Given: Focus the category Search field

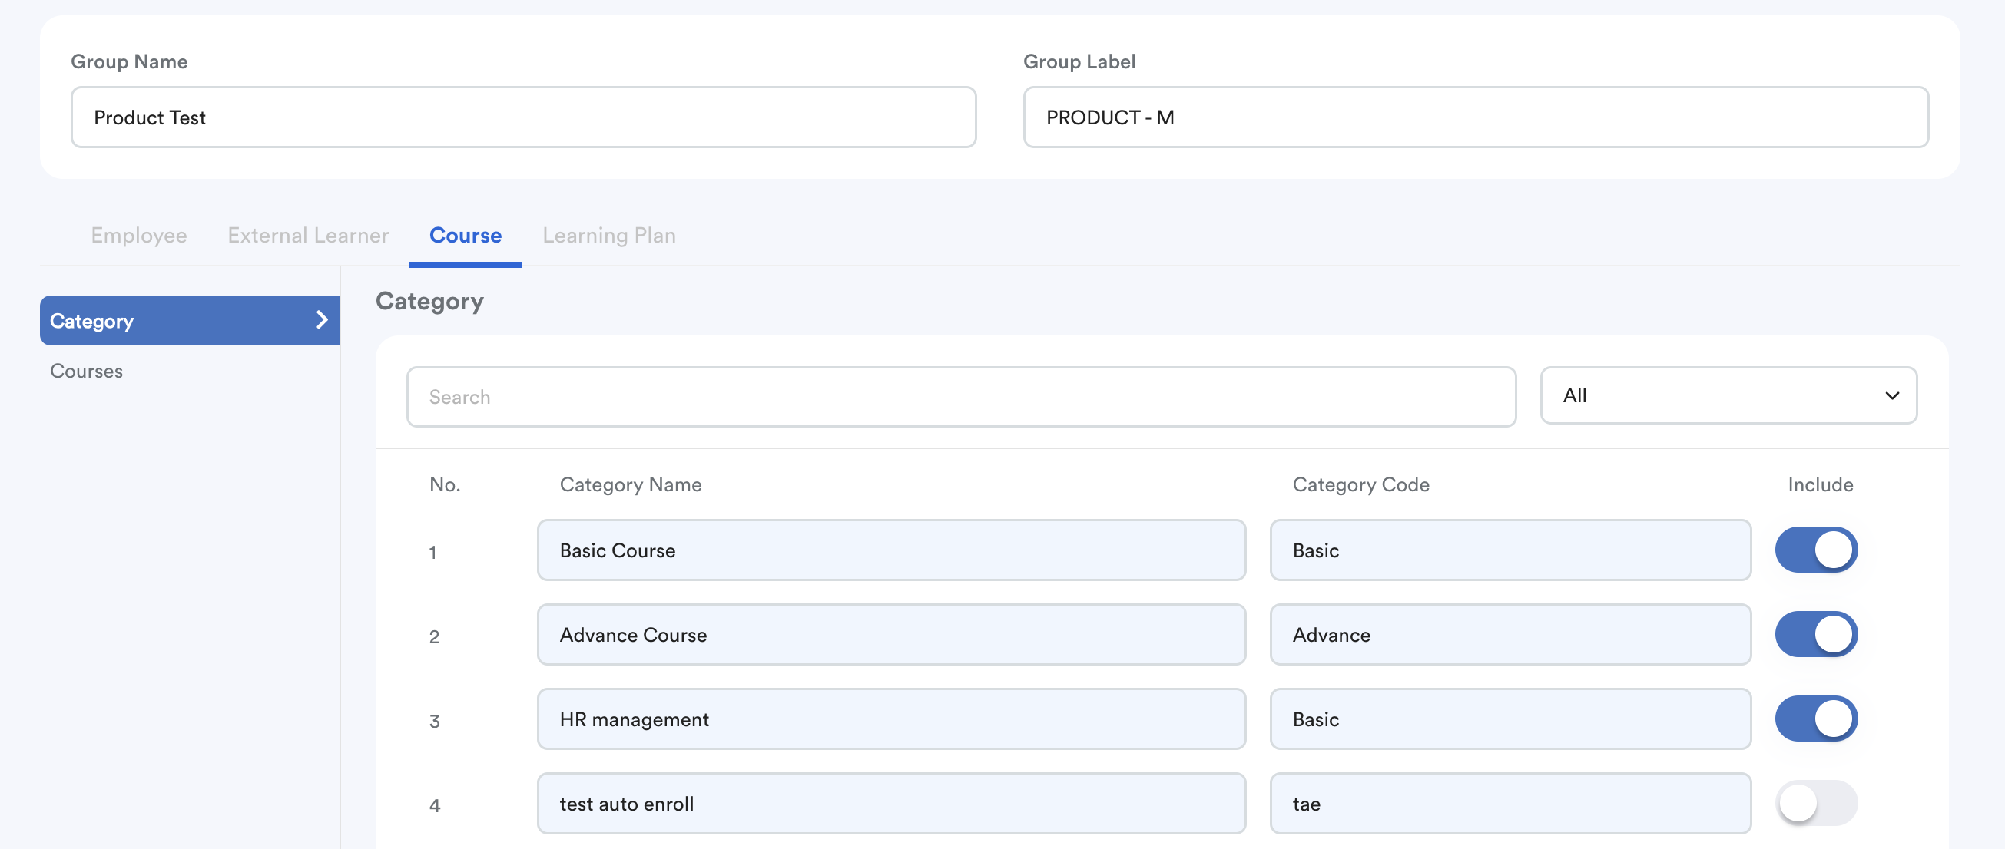Looking at the screenshot, I should [x=960, y=398].
